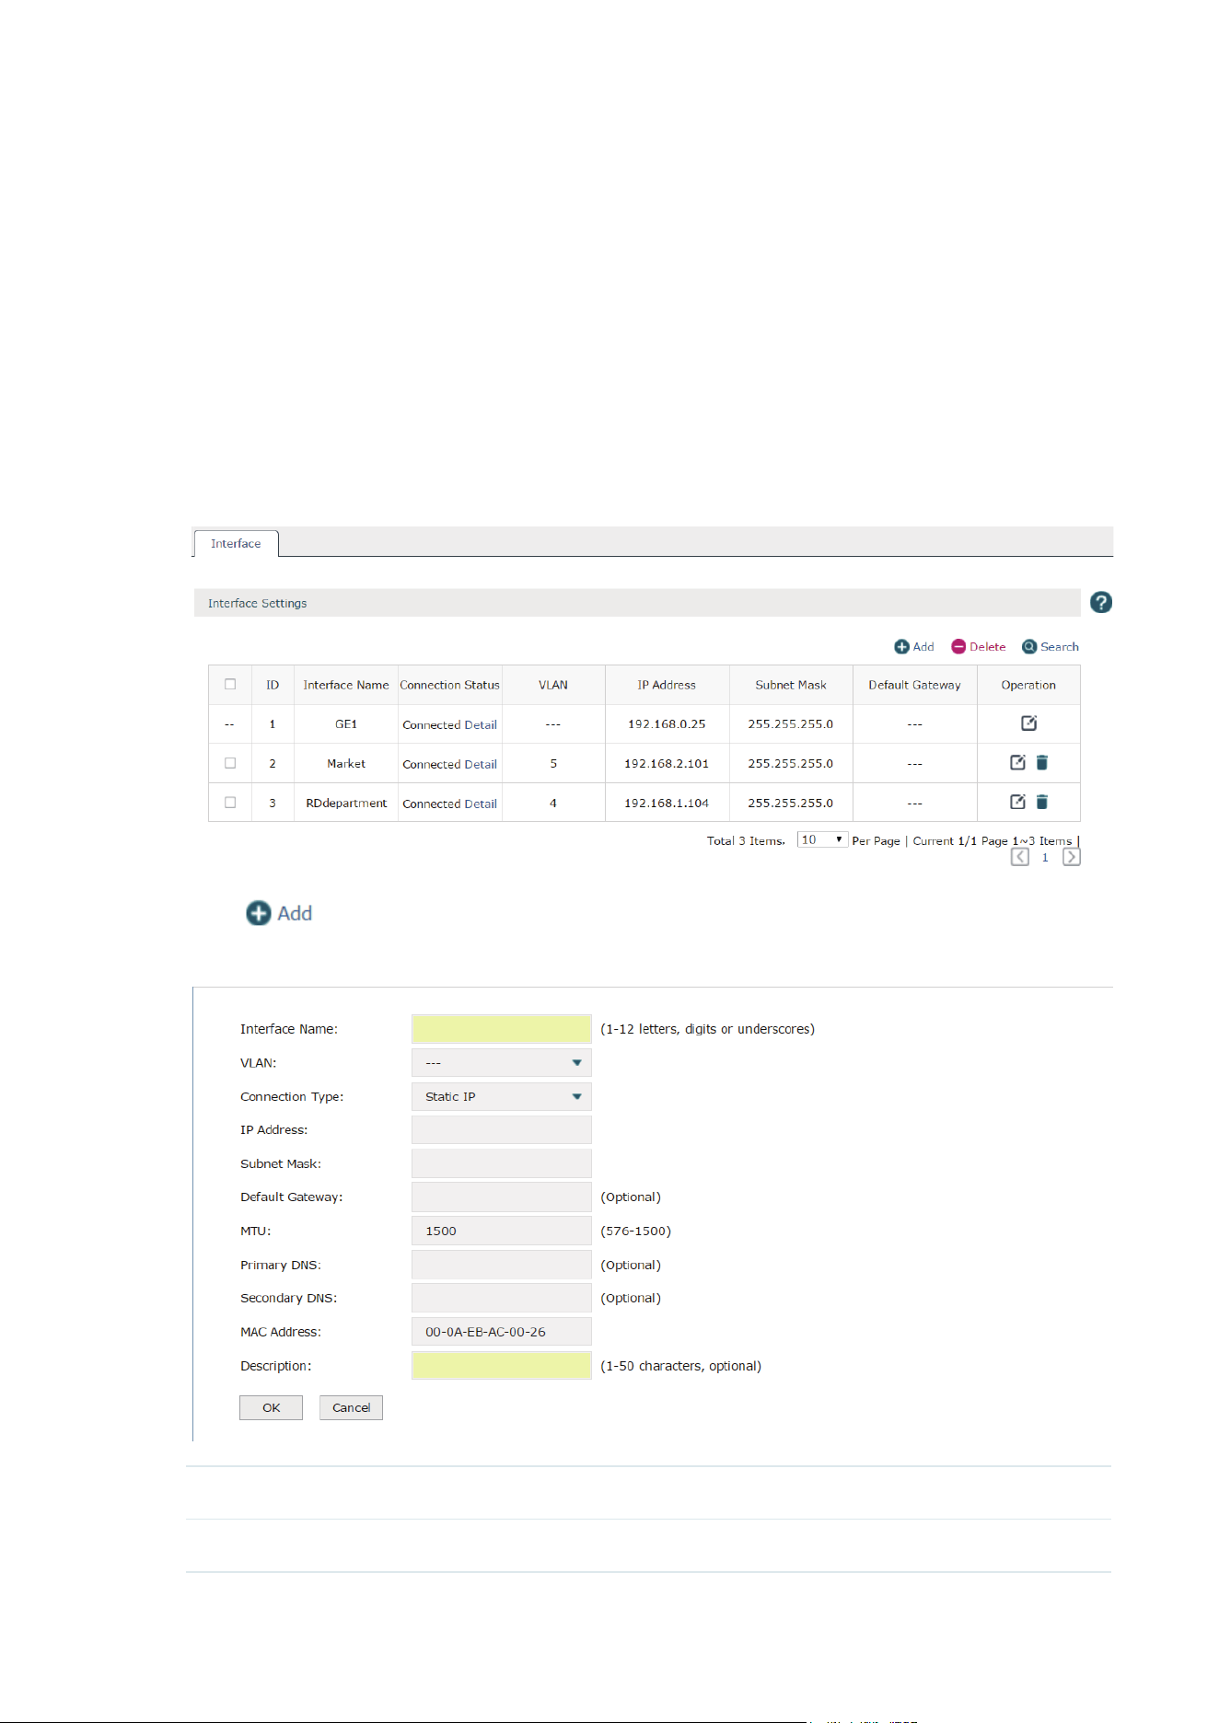This screenshot has height=1723, width=1219.
Task: Click the Connection Status column header
Action: click(450, 685)
